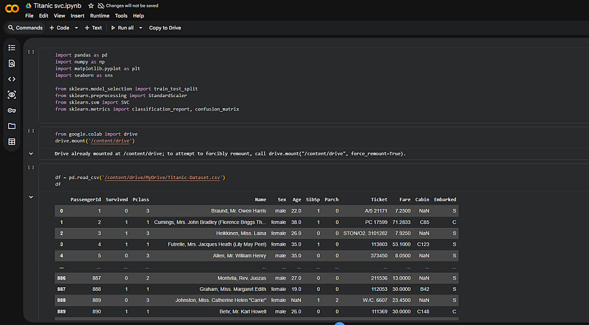Run the drive.mount code cell
Viewport: 589px width, 325px height.
[31, 131]
